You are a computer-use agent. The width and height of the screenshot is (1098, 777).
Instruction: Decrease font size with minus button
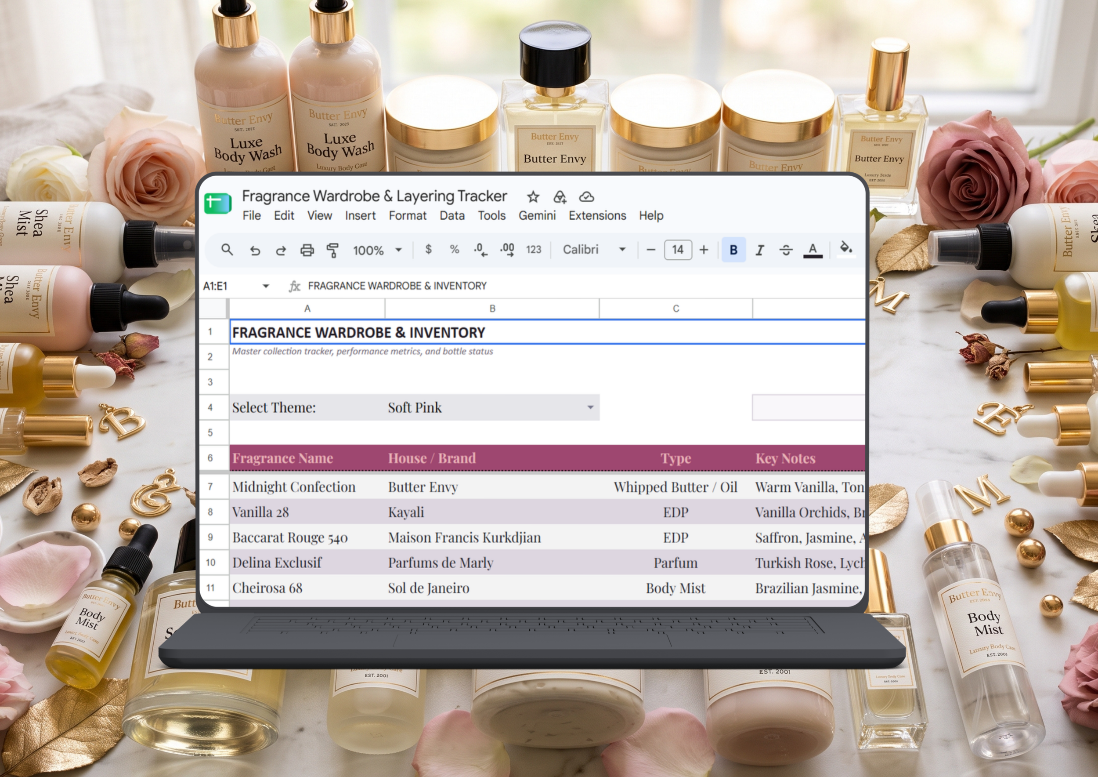tap(651, 250)
